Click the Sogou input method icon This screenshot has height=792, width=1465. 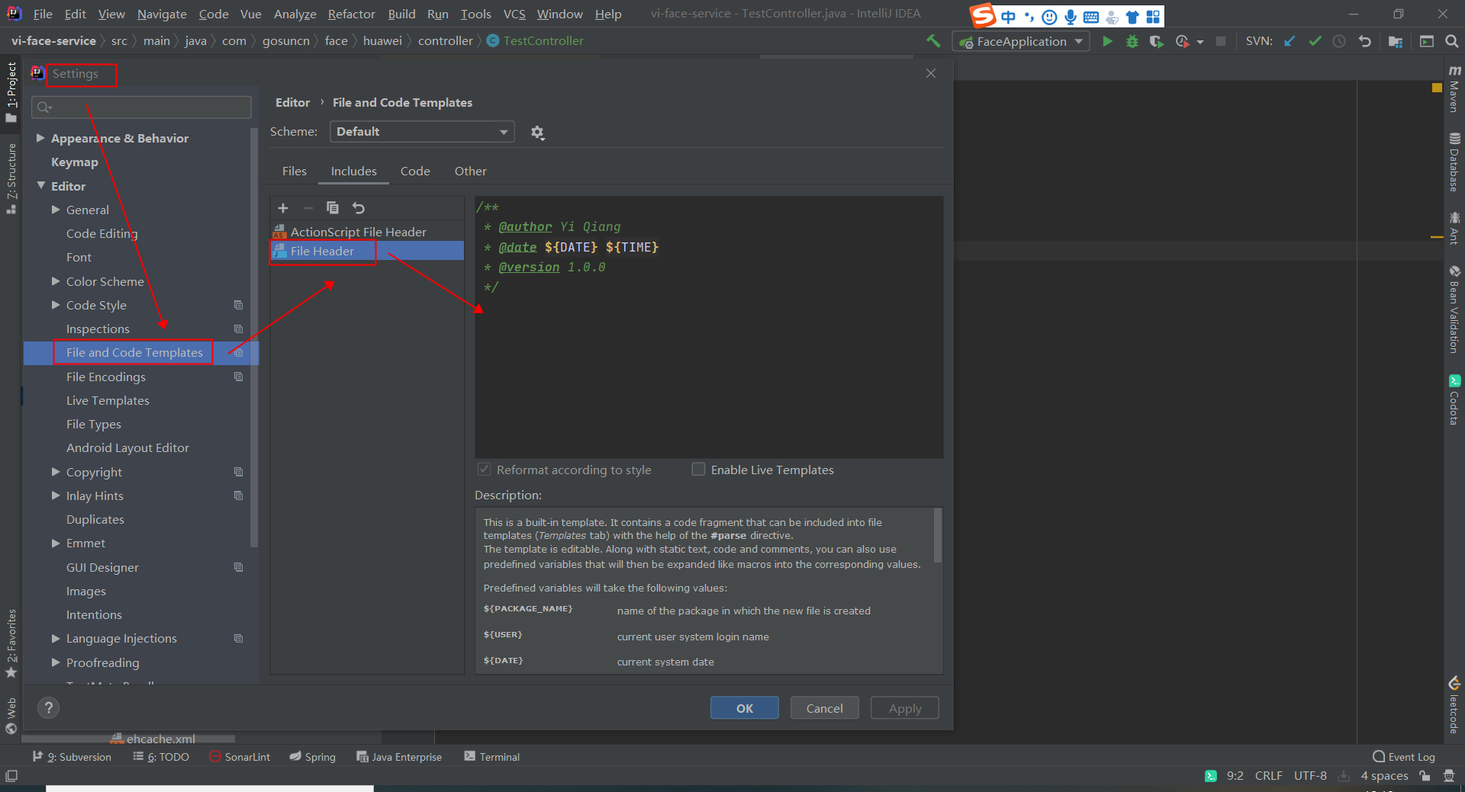(x=984, y=15)
